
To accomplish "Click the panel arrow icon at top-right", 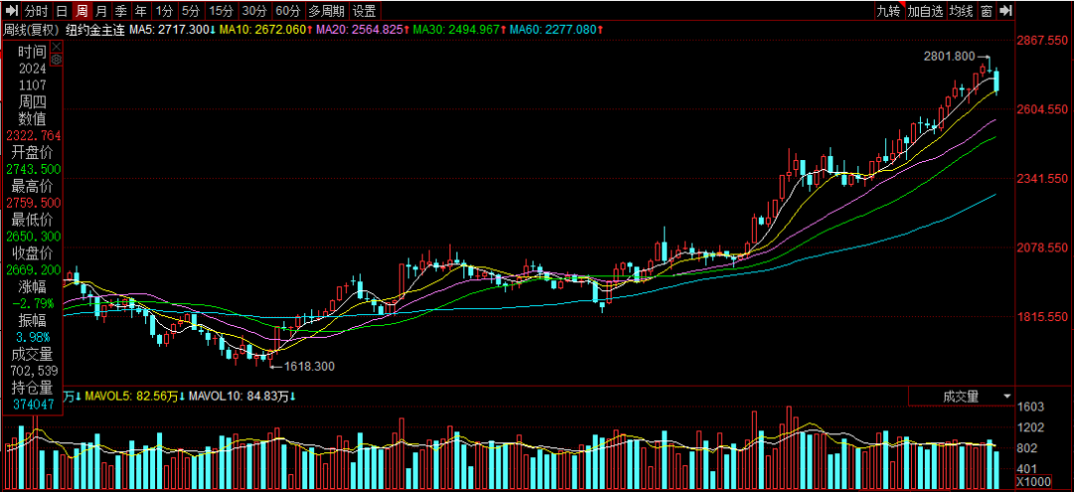I will pos(1007,11).
